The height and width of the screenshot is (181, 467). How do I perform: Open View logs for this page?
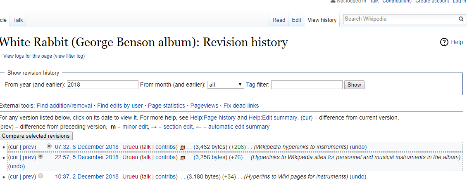tap(28, 56)
